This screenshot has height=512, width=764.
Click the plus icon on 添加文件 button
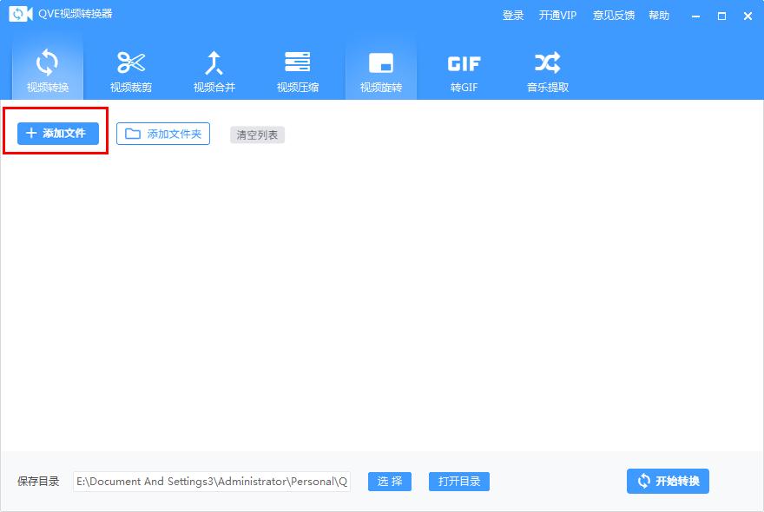[30, 134]
